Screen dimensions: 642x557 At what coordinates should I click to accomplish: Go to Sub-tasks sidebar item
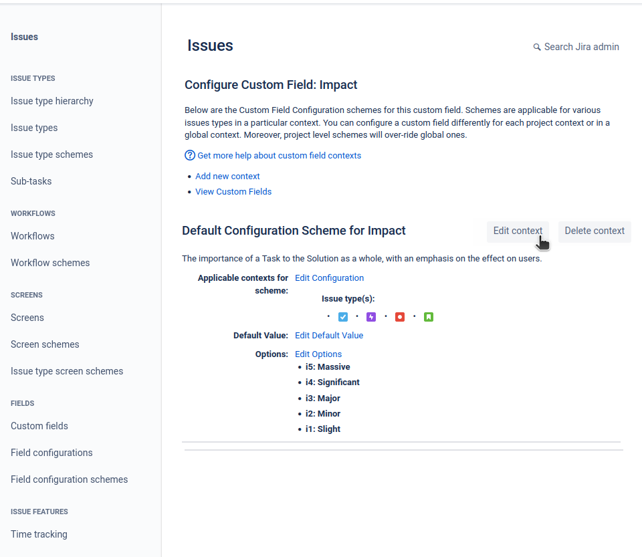click(31, 181)
